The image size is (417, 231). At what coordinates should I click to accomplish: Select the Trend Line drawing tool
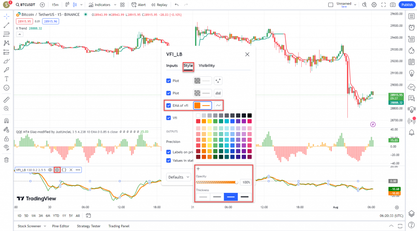pyautogui.click(x=6, y=25)
